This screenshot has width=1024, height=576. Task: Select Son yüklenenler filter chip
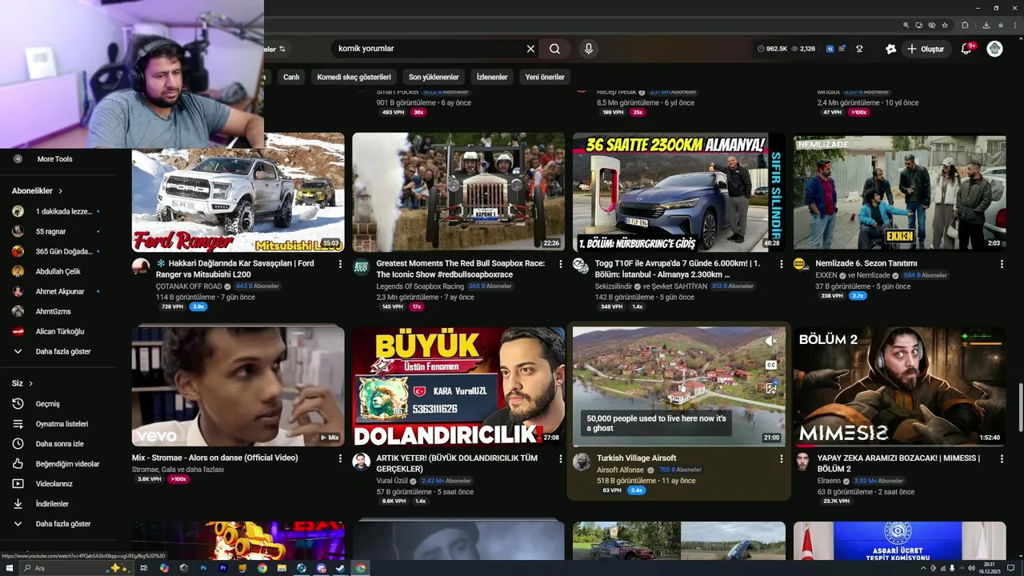[x=434, y=77]
